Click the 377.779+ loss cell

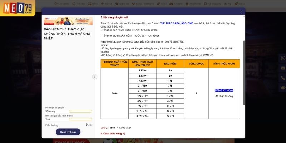(x=142, y=101)
